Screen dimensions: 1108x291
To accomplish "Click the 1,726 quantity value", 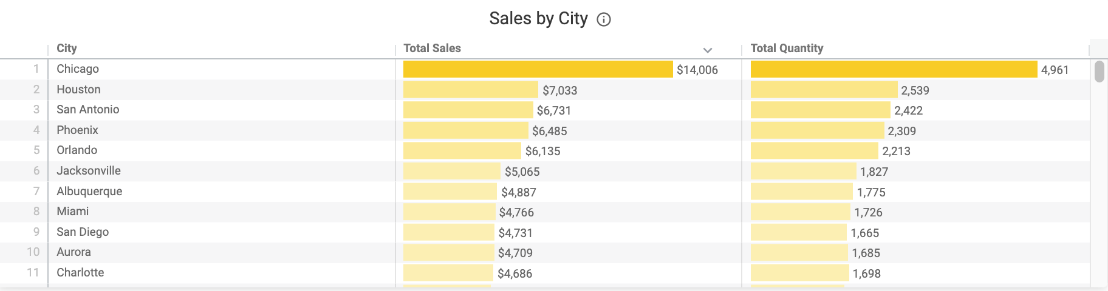I will (869, 213).
